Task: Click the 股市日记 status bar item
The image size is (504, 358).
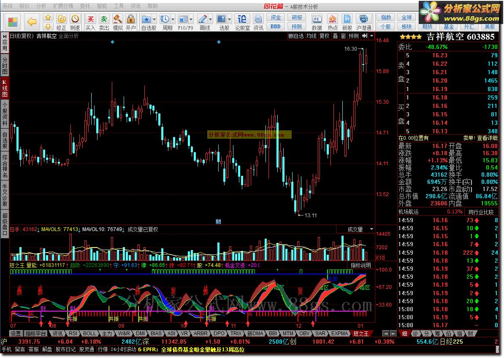Action: pyautogui.click(x=65, y=349)
